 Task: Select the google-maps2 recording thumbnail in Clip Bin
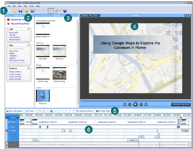point(43,29)
